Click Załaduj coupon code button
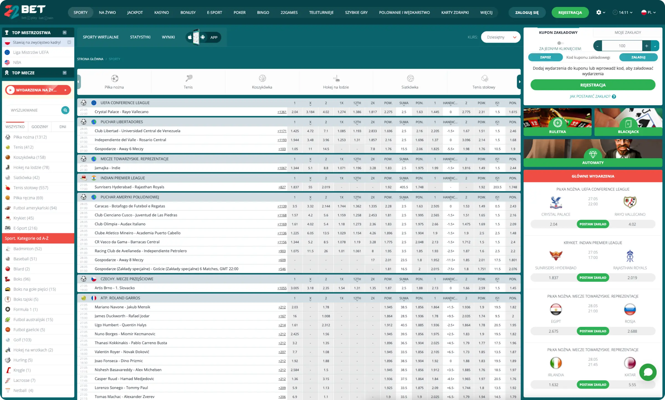 [638, 57]
